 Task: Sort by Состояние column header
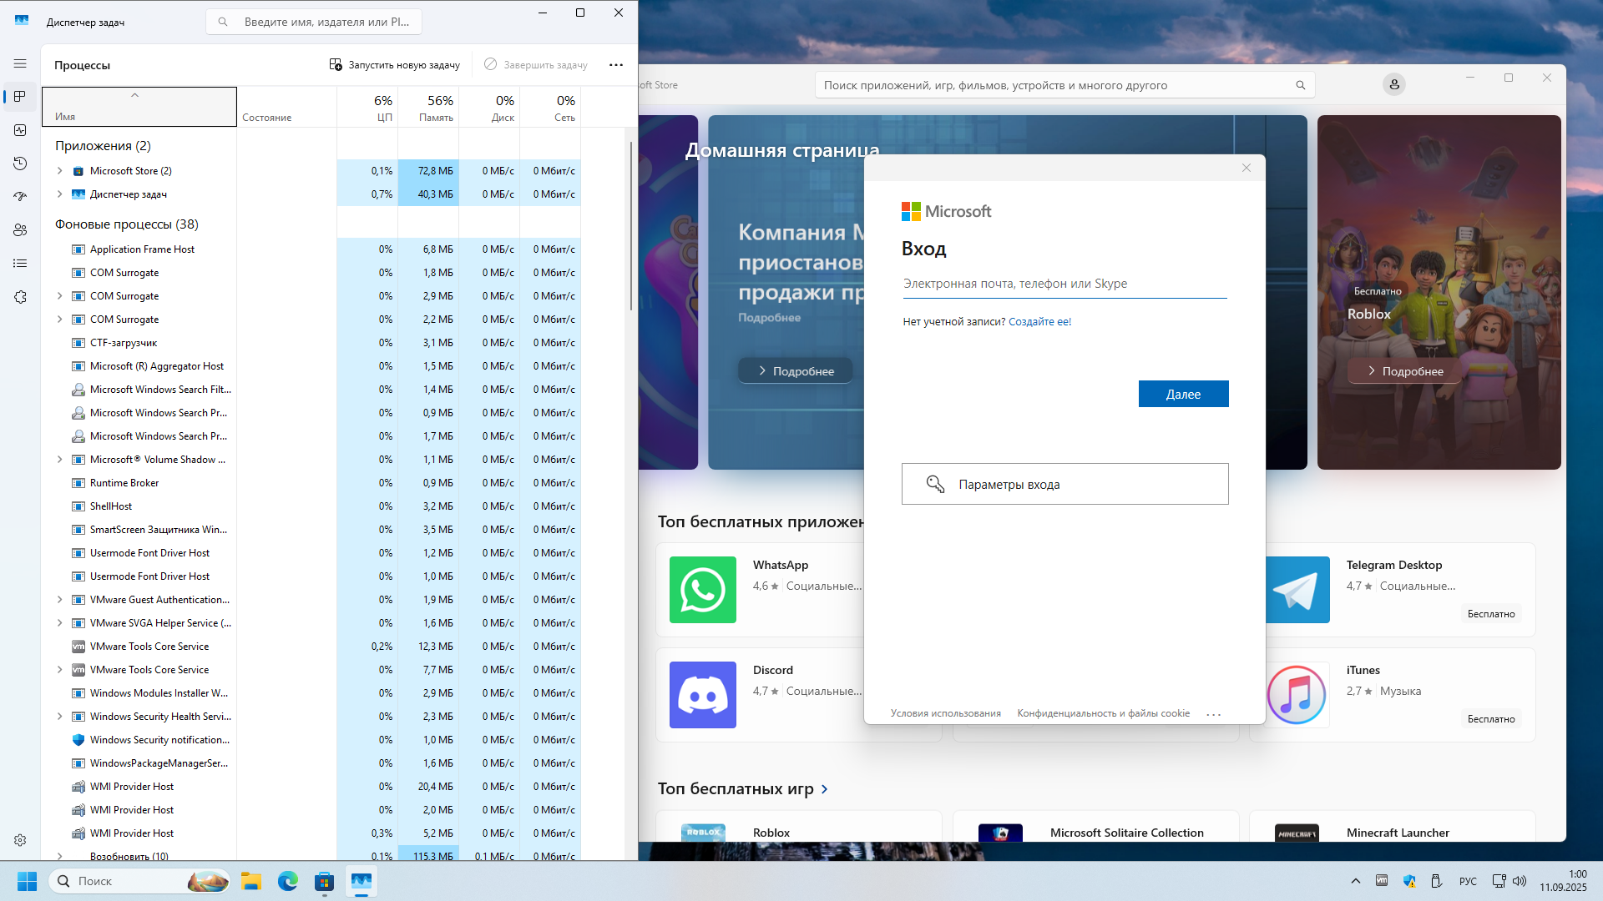(x=286, y=108)
